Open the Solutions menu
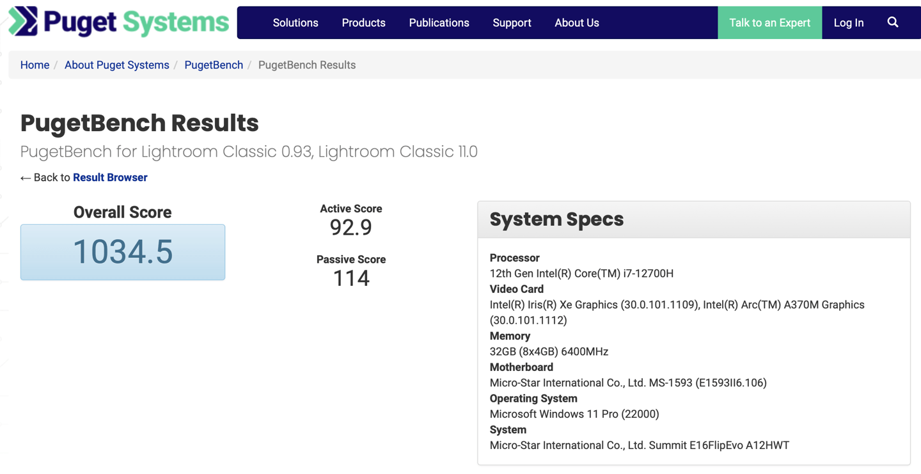The height and width of the screenshot is (474, 921). point(295,23)
